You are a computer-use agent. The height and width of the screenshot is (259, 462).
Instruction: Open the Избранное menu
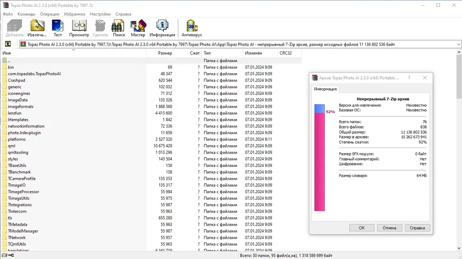[x=74, y=14]
